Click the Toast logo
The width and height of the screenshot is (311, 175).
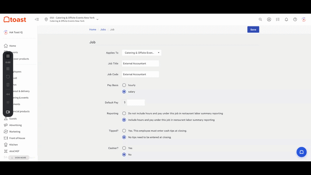point(15,19)
